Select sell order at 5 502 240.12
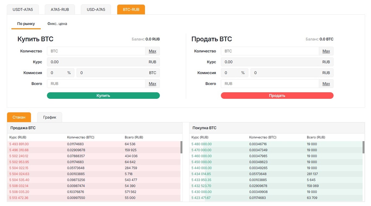Viewport: 371px width, 206px height. [94, 156]
